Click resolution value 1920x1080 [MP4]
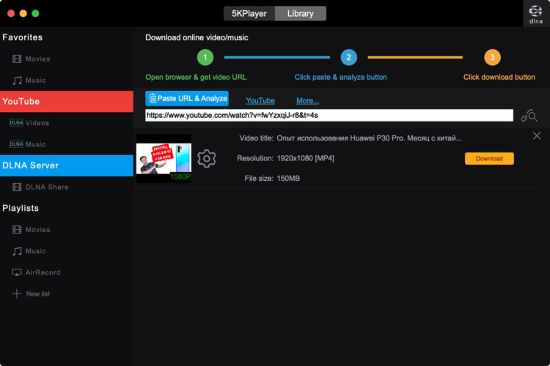This screenshot has width=550, height=366. (x=306, y=158)
